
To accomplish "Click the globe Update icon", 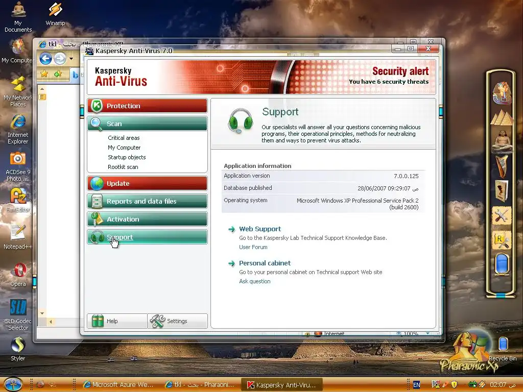I will click(97, 183).
